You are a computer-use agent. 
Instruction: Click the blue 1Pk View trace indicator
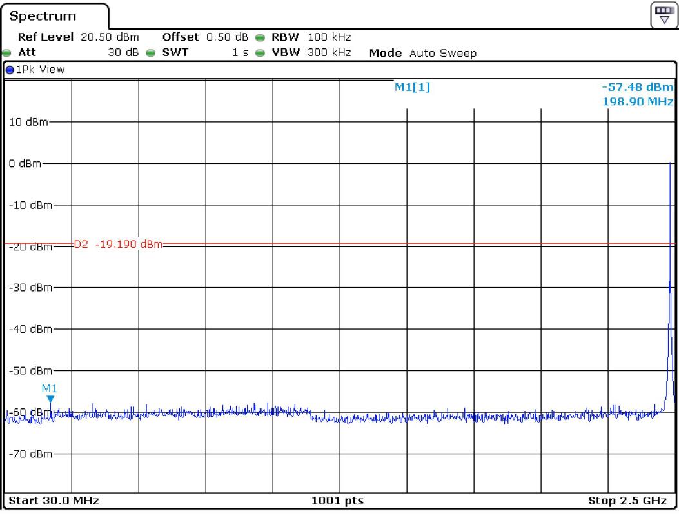point(10,70)
